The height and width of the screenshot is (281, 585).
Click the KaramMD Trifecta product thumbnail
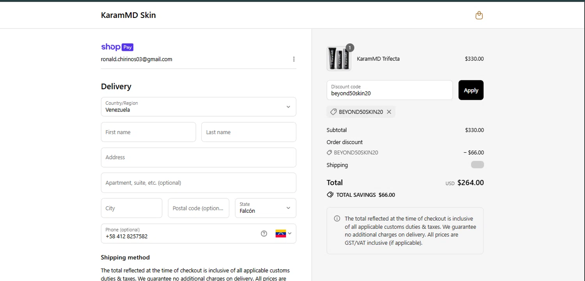click(x=339, y=59)
